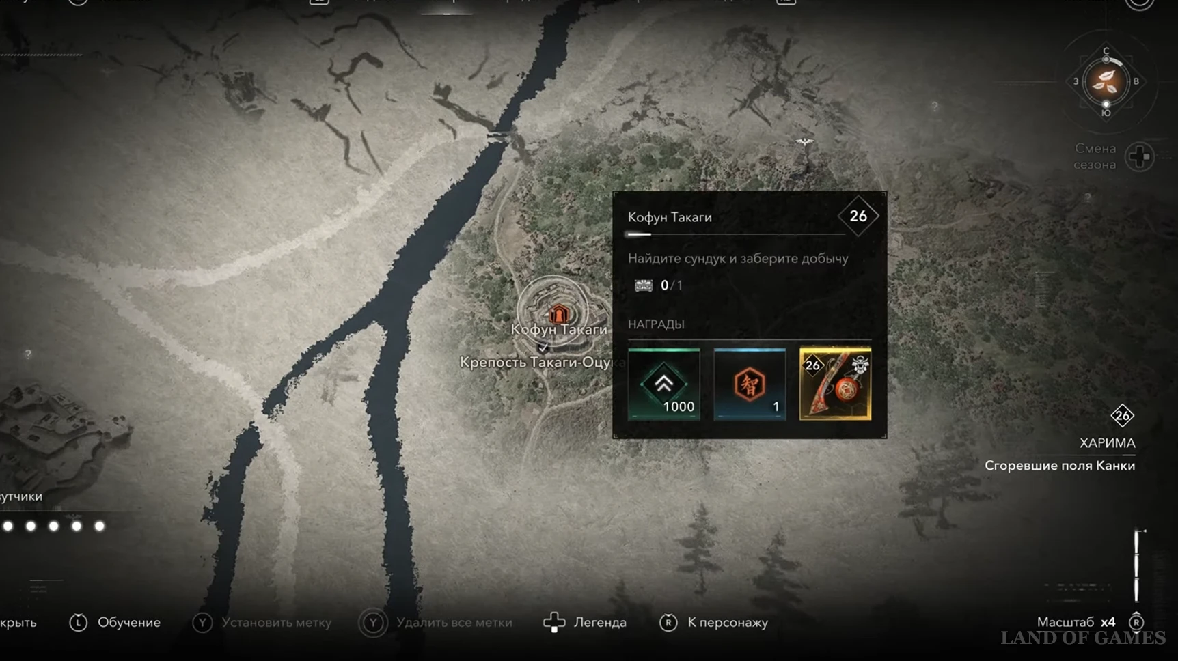The image size is (1178, 661).
Task: Select the 1000 XP reward tile
Action: (663, 384)
